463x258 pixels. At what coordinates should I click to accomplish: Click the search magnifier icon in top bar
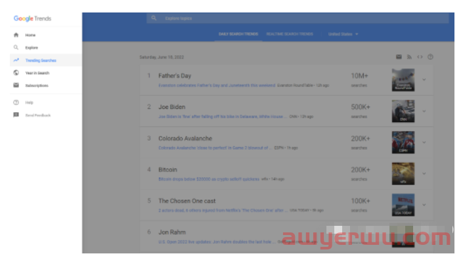154,18
